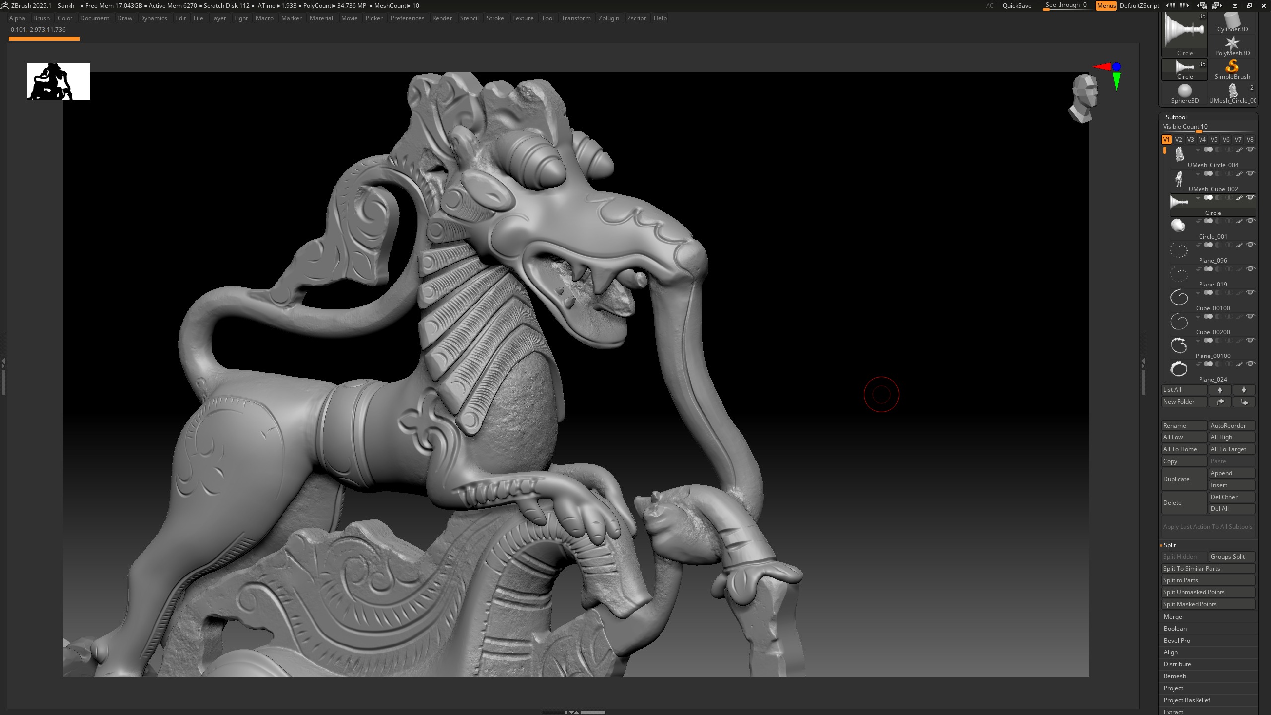The width and height of the screenshot is (1271, 715).
Task: Toggle polypaint brush icon on UMesh_Circle_004
Action: (1239, 150)
